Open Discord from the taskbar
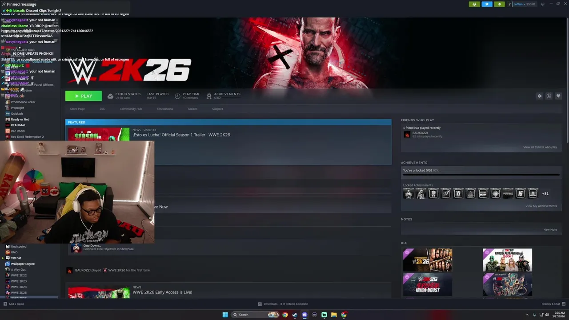 click(305, 315)
